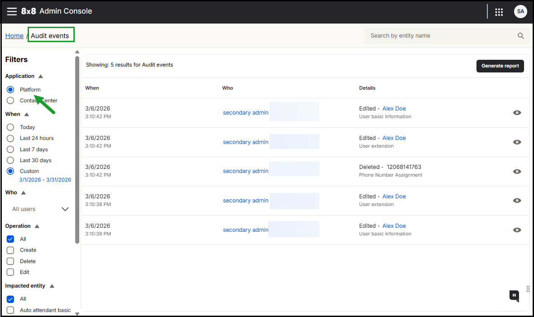Open Alex Doe link in 3:10:38 PM User extension row
Viewport: 534px width, 317px height.
[394, 197]
